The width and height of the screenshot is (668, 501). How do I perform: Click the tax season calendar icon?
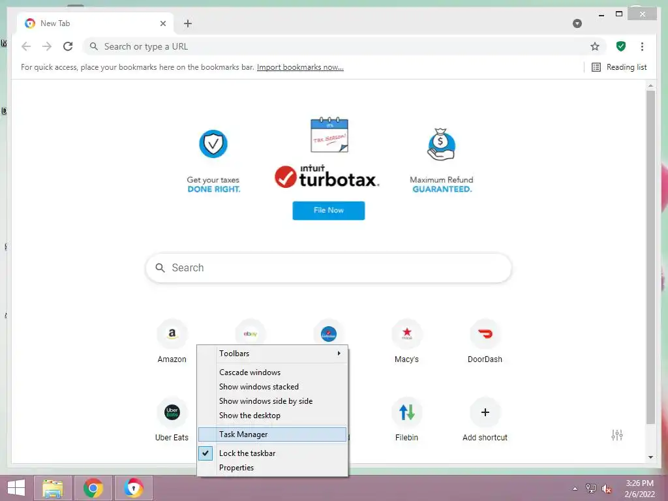(329, 134)
